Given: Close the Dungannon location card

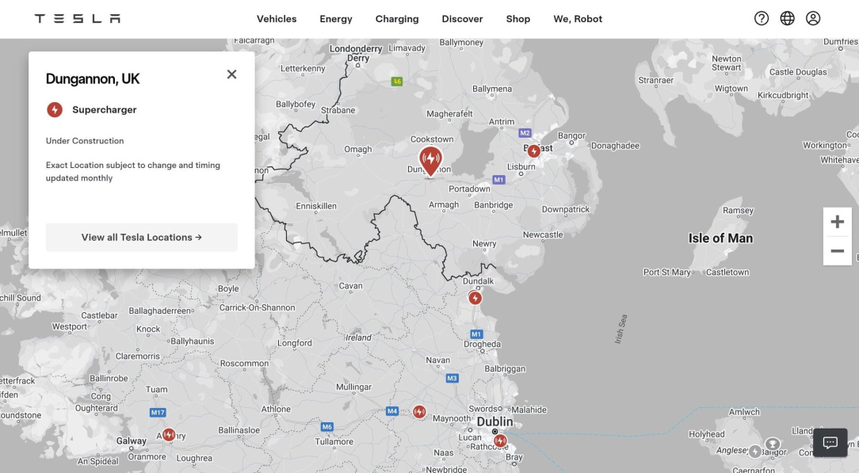Looking at the screenshot, I should (x=231, y=74).
